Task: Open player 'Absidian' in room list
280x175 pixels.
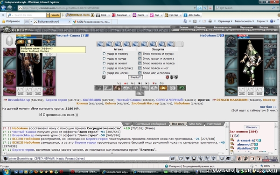Action: [244, 148]
